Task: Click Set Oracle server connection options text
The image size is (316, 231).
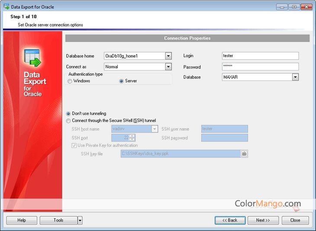Action: pyautogui.click(x=50, y=25)
